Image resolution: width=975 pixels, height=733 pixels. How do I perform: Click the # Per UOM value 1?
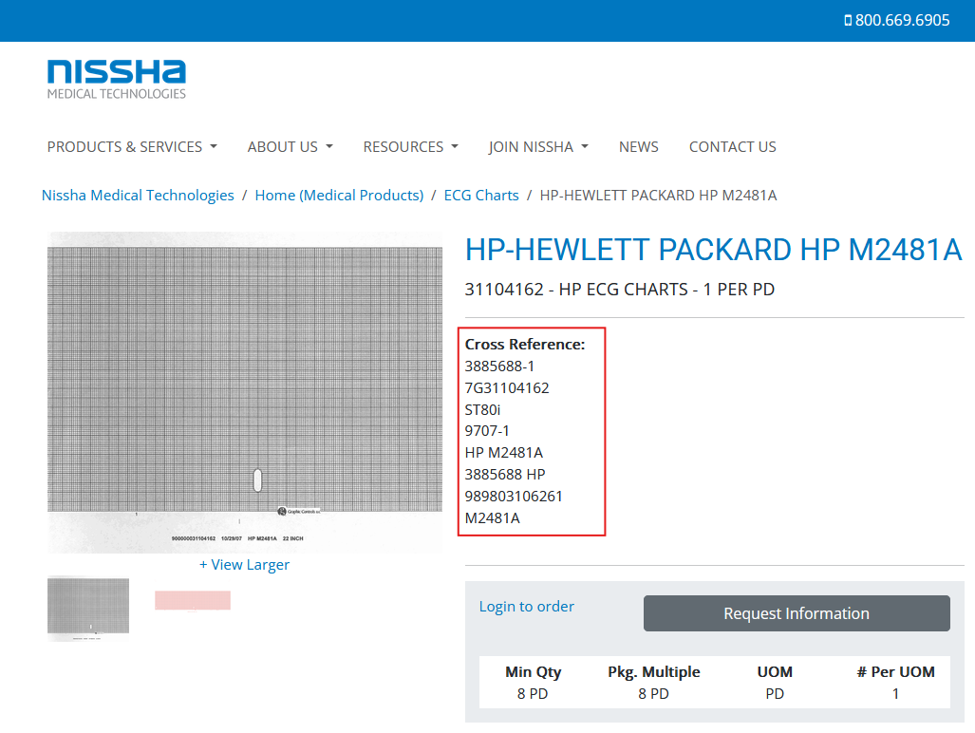[895, 694]
